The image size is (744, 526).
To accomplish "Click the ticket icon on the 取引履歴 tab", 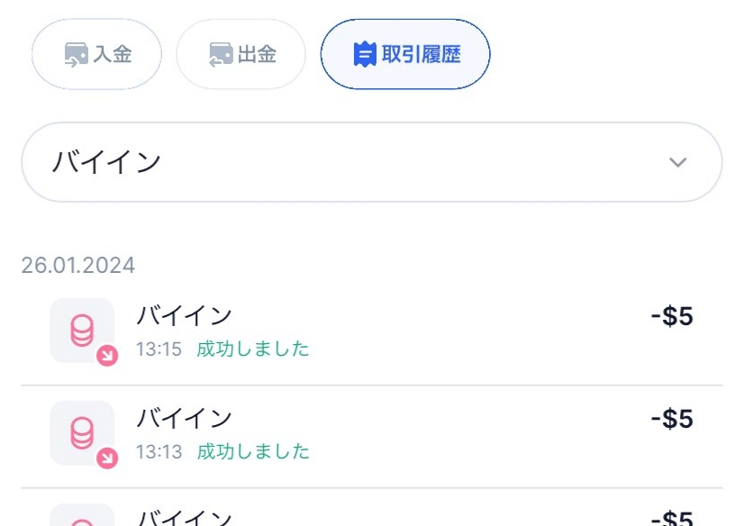I will 364,54.
